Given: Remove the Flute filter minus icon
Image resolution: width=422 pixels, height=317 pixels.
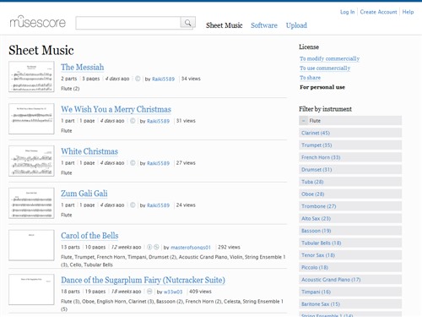Looking at the screenshot, I should (303, 121).
